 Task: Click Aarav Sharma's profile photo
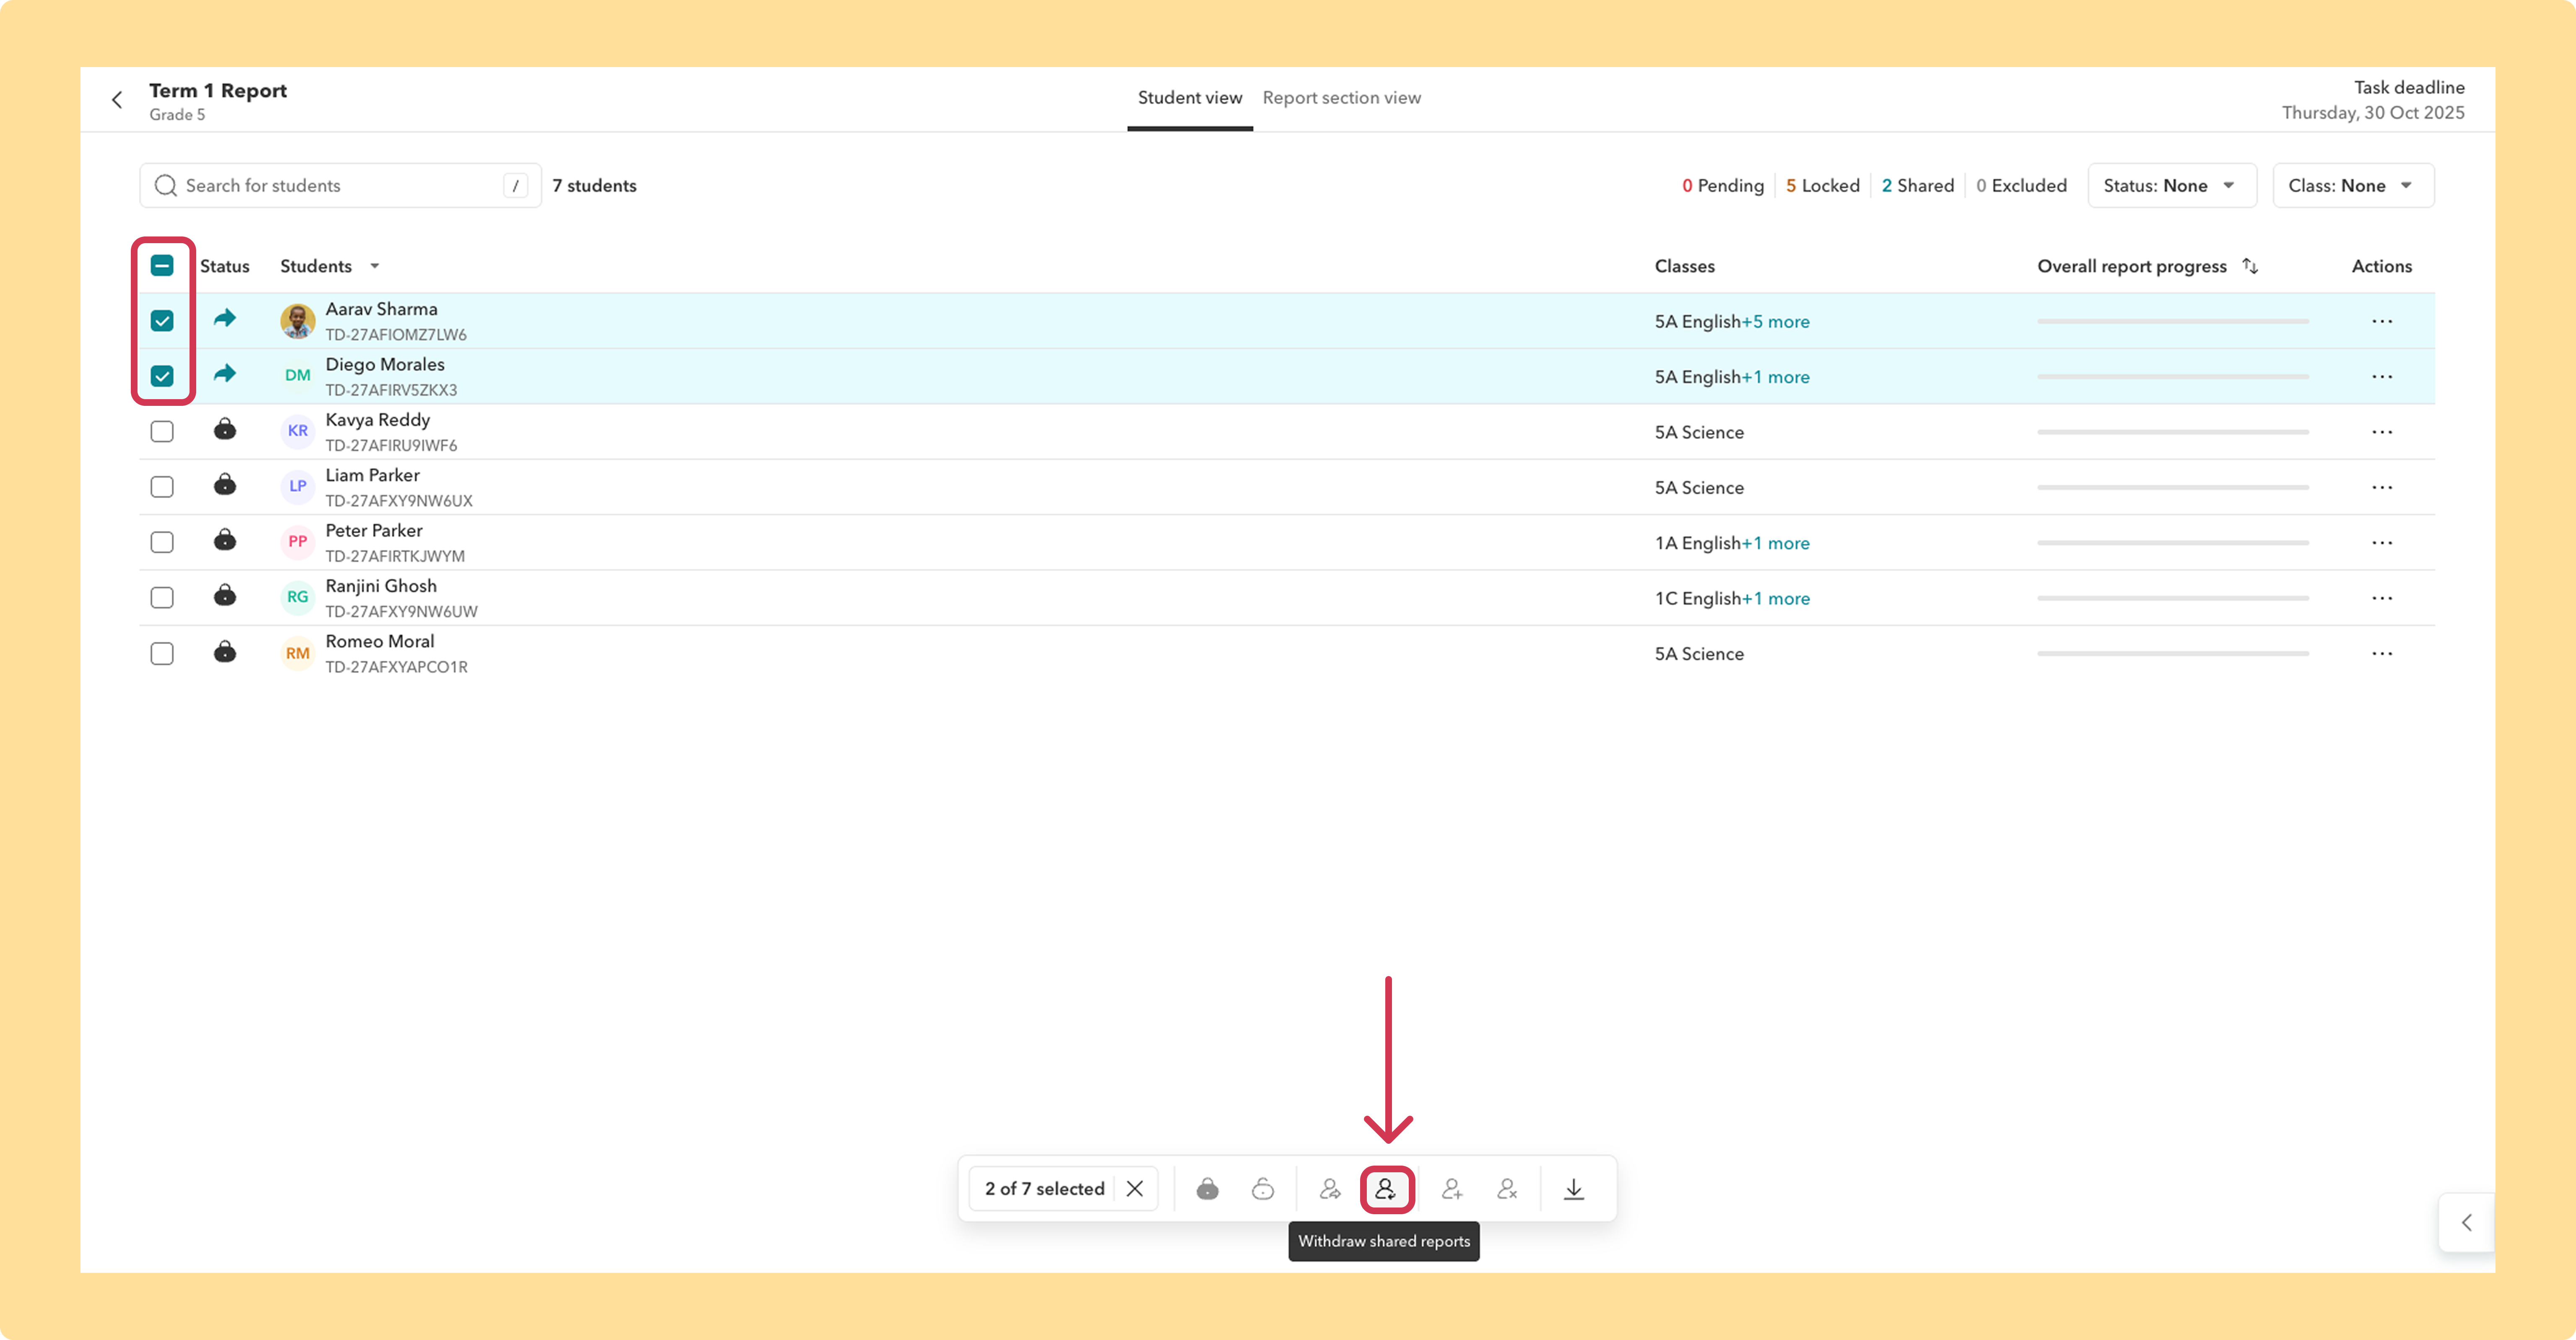coord(298,321)
